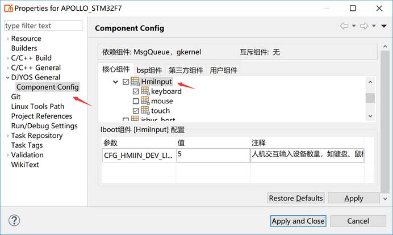Click the mouse component icon
Image resolution: width=393 pixels, height=235 pixels.
[145, 101]
